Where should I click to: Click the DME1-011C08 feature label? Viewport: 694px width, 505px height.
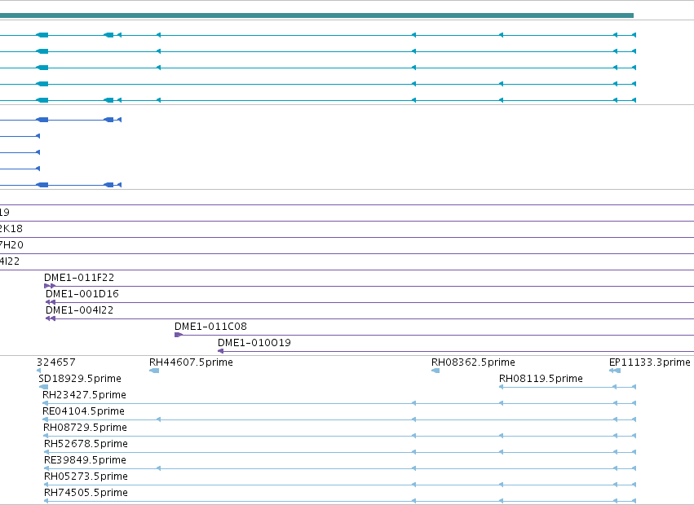point(210,327)
